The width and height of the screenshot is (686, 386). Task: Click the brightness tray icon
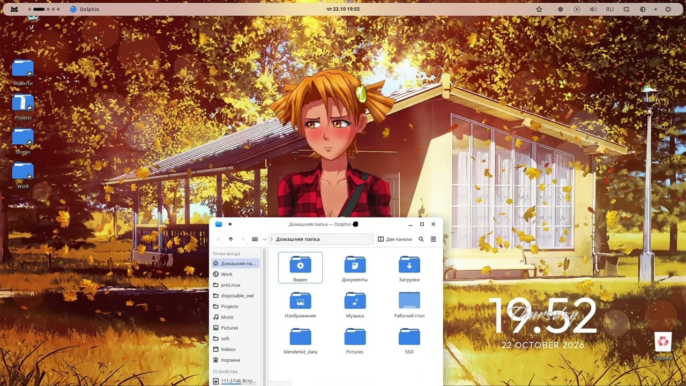click(643, 9)
